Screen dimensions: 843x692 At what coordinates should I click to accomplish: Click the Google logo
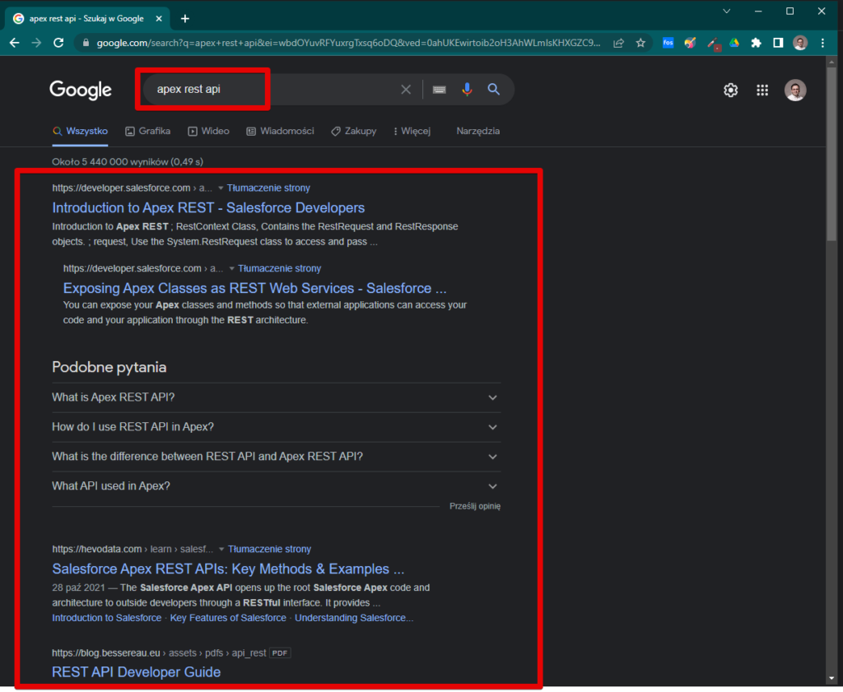[x=81, y=91]
